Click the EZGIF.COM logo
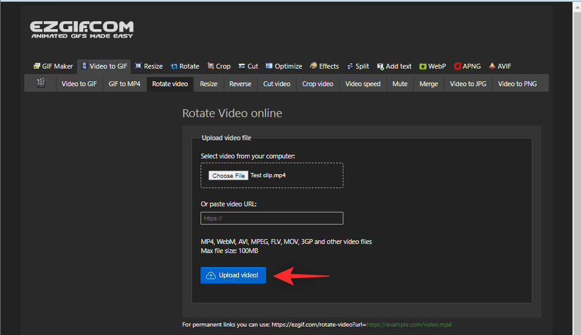Image resolution: width=581 pixels, height=335 pixels. [x=81, y=30]
